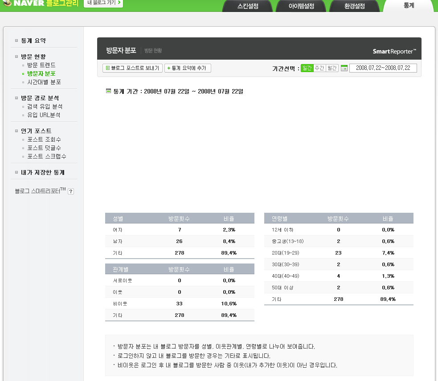
Task: Click the 서로이웃 row label
Action: tap(123, 280)
